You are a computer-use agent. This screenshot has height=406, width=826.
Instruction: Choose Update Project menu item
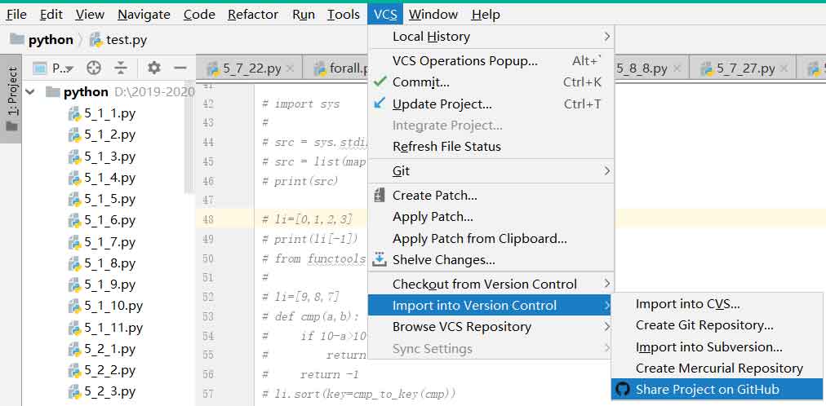click(x=491, y=104)
